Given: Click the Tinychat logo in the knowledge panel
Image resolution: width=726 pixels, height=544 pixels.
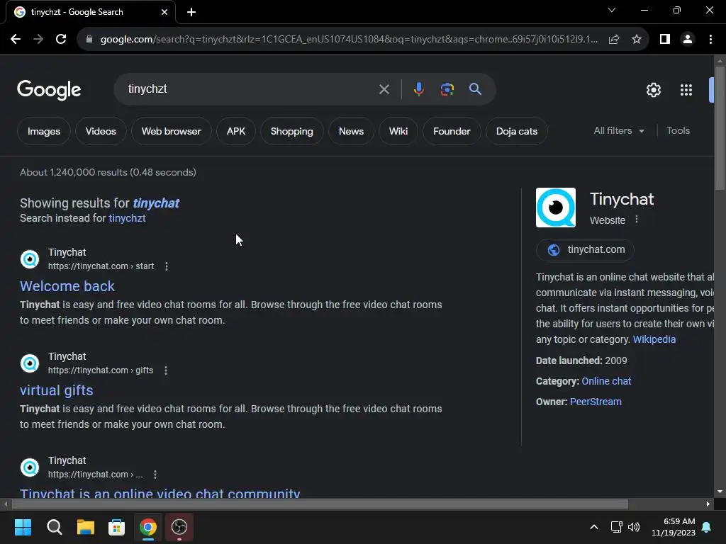Looking at the screenshot, I should click(556, 208).
